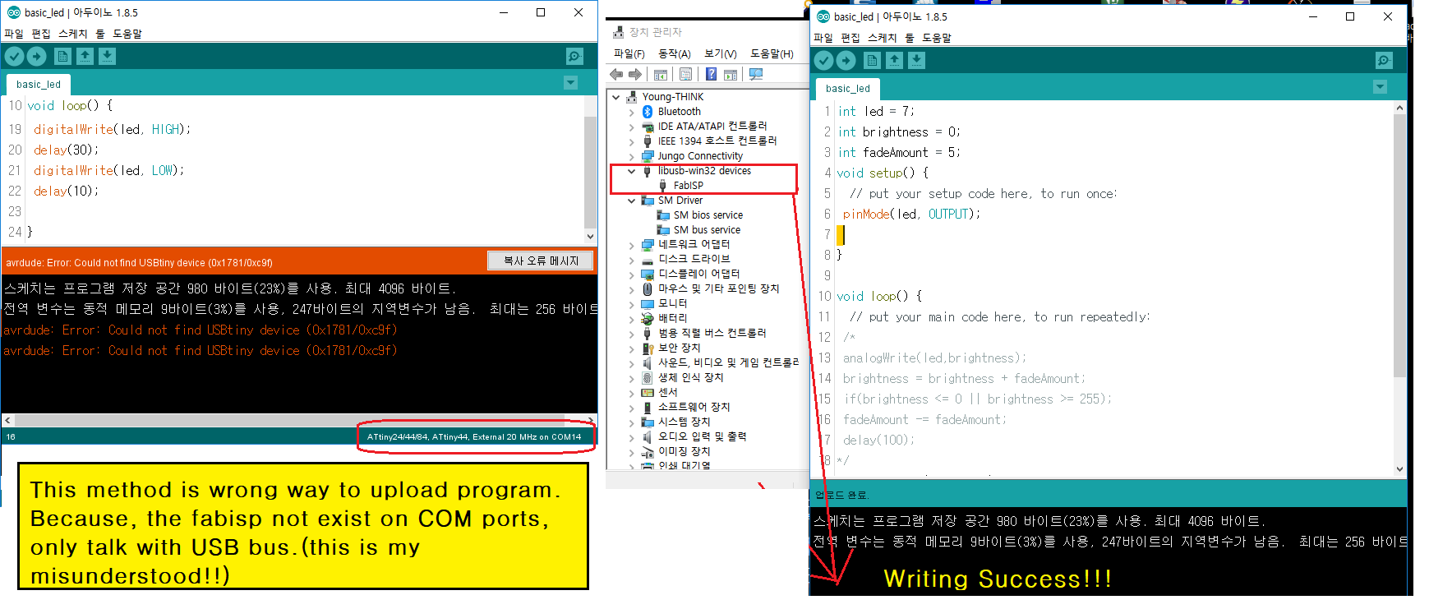Screen dimensions: 1429x609
Task: Open 툴 menu in right Arduino window
Action: (x=910, y=38)
